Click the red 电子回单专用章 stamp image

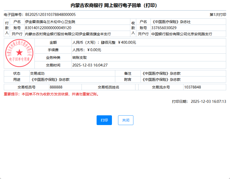click(x=19, y=53)
